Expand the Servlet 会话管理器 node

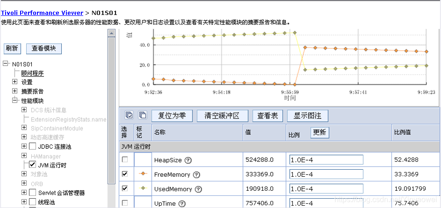pyautogui.click(x=24, y=193)
